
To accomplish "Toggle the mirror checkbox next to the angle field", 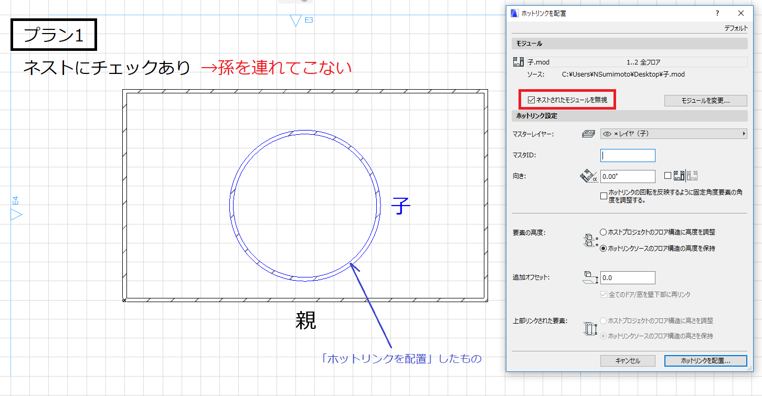I will pyautogui.click(x=668, y=176).
